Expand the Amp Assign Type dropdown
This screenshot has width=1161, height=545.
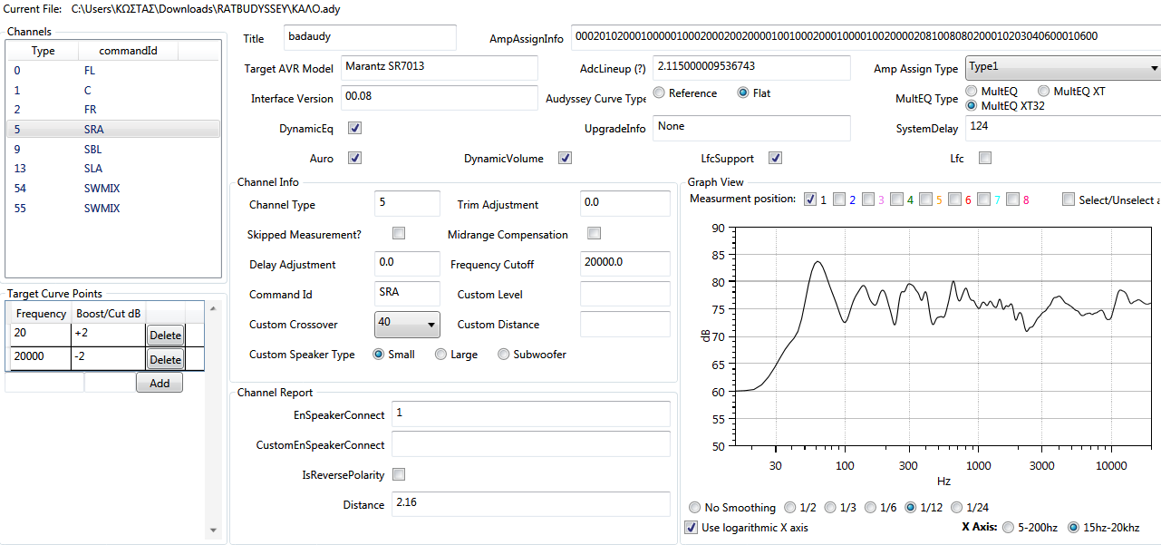(1062, 68)
